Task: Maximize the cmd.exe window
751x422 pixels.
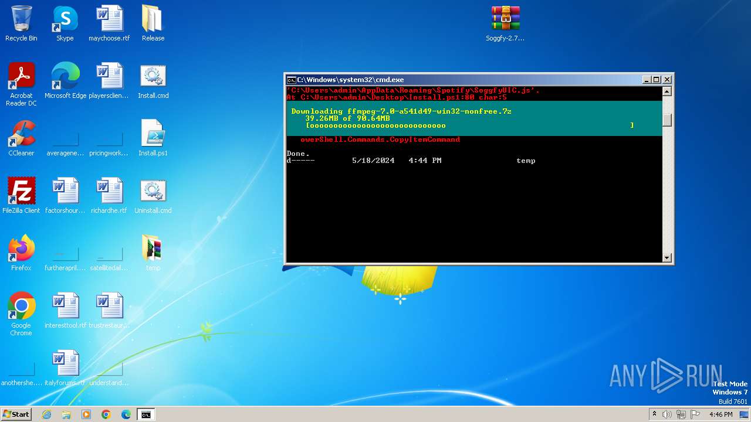Action: [x=657, y=80]
